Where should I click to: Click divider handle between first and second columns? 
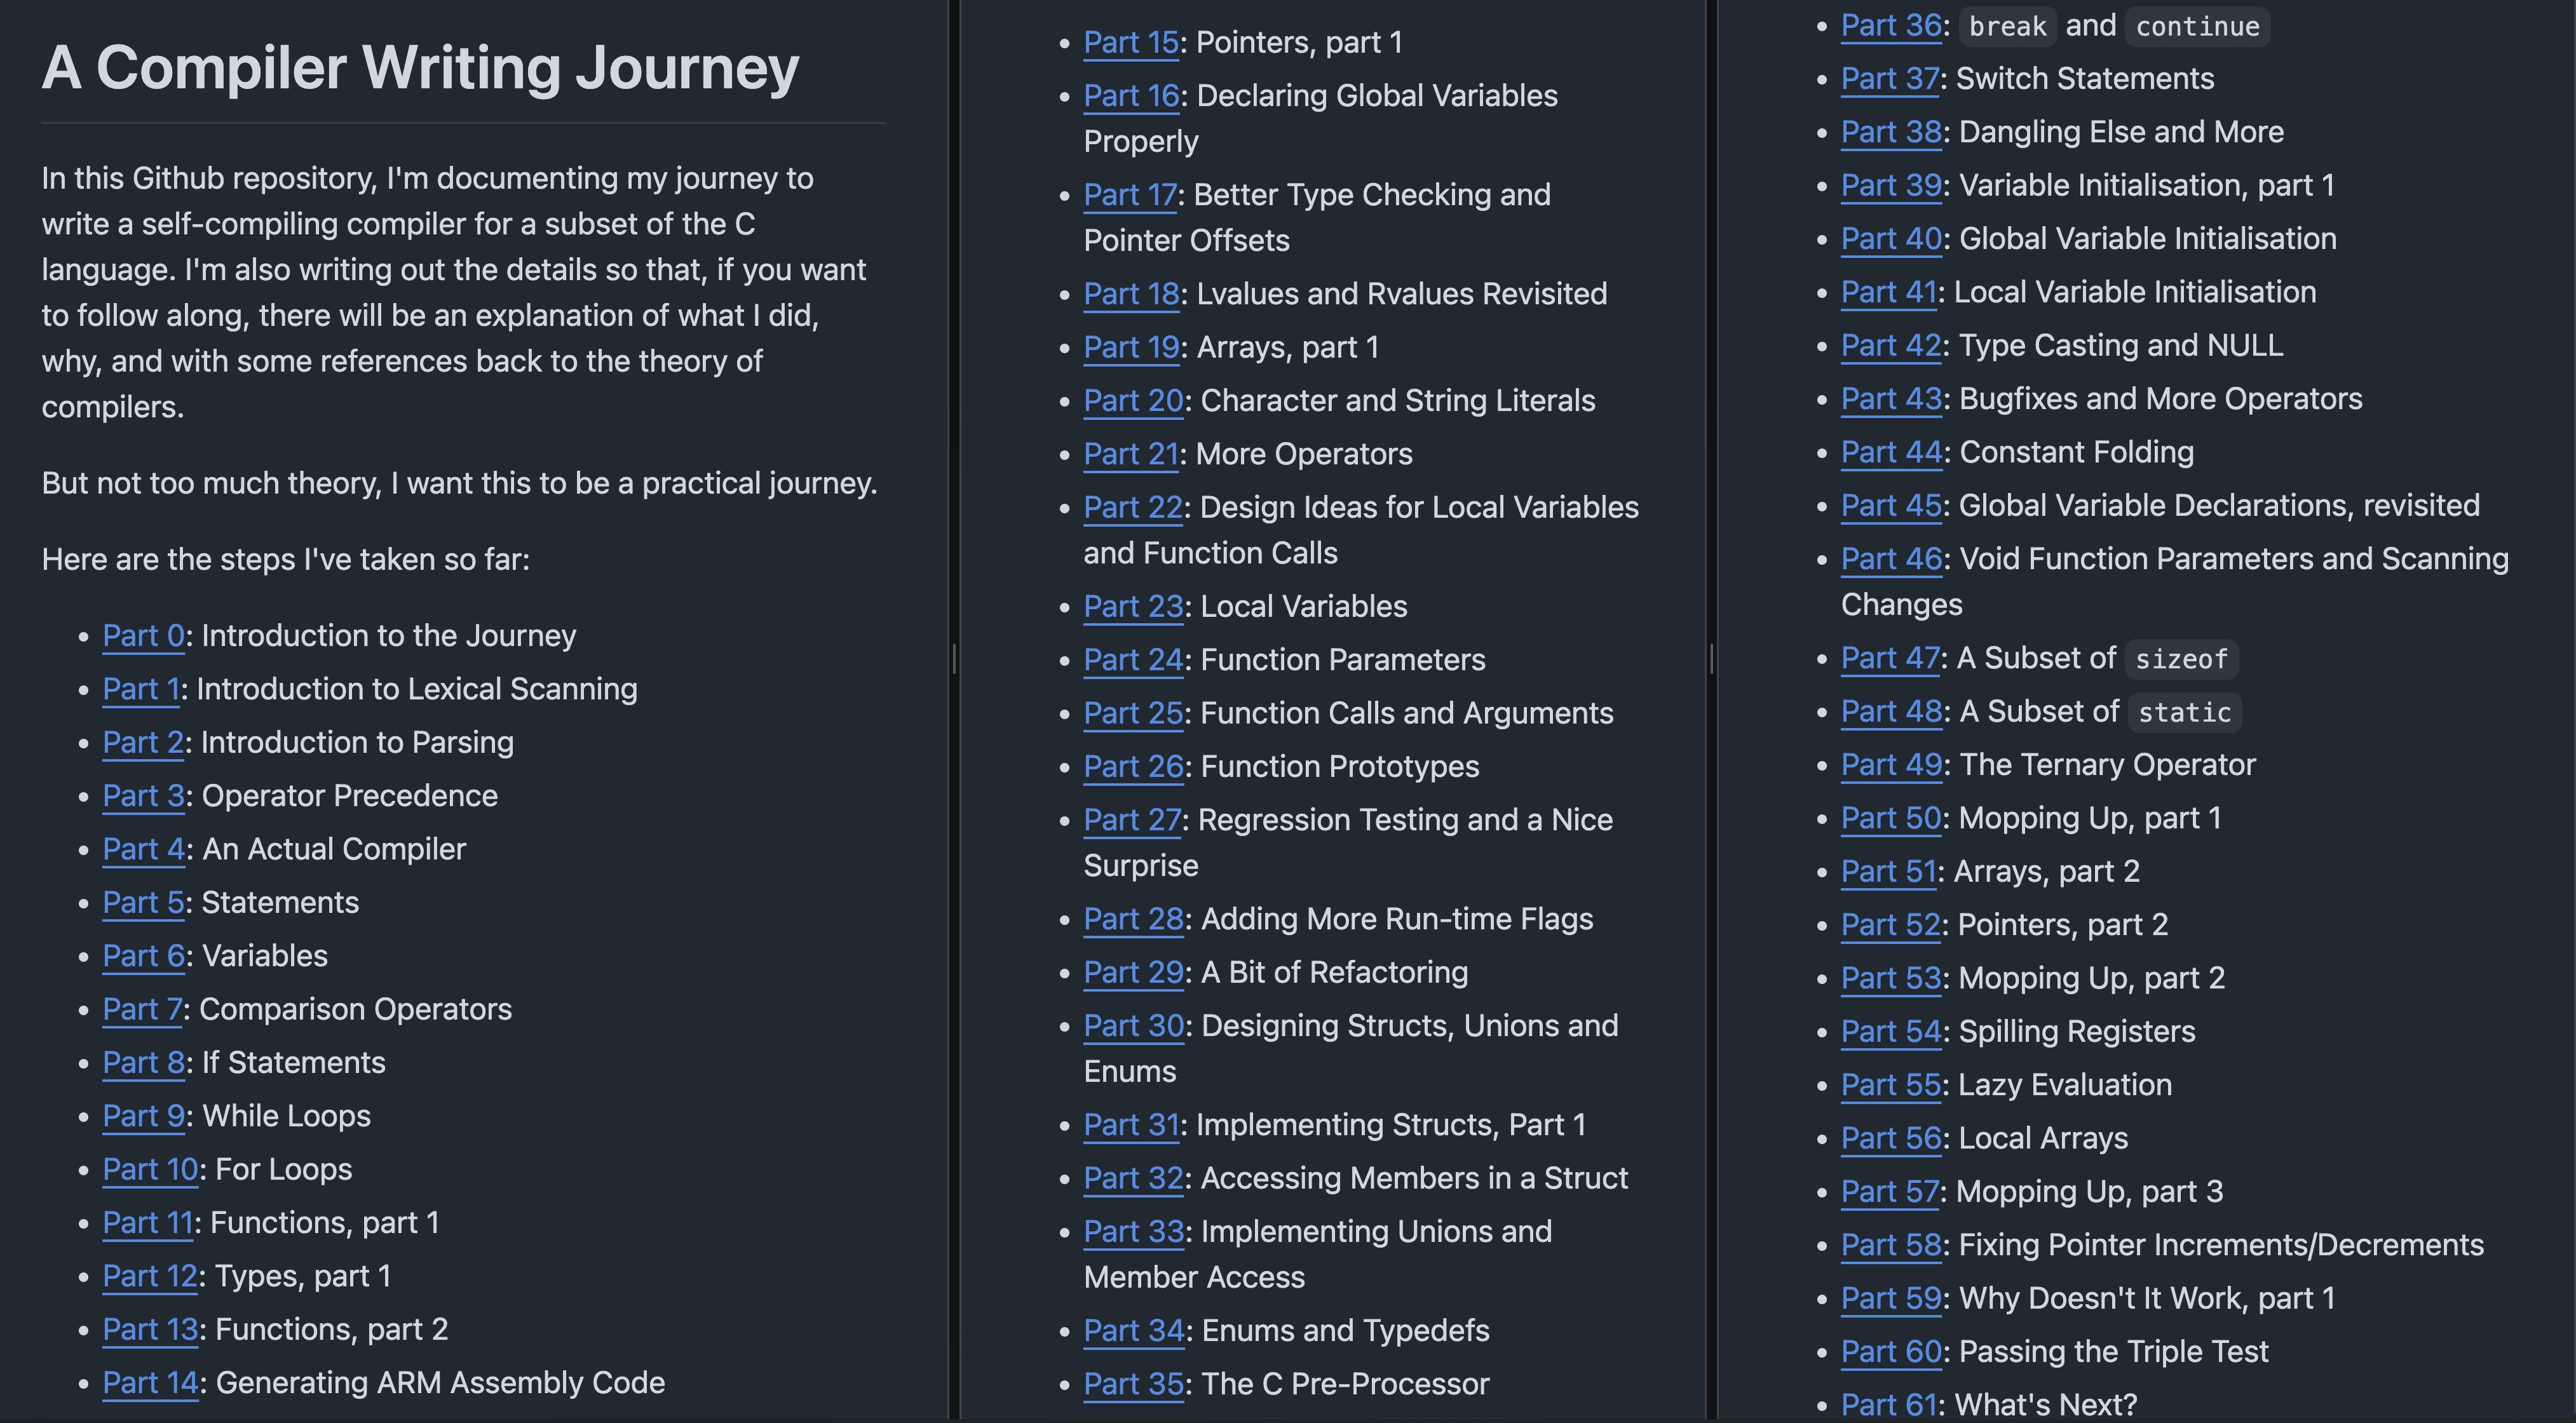coord(954,658)
